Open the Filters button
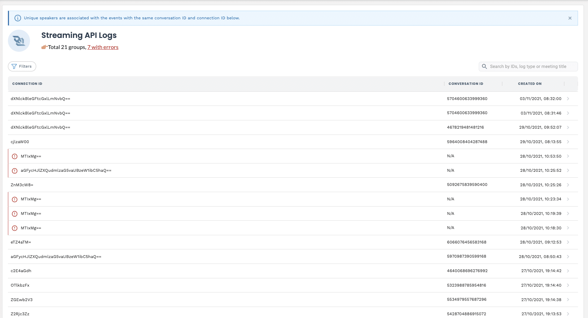Viewport: 588px width, 318px height. tap(22, 66)
